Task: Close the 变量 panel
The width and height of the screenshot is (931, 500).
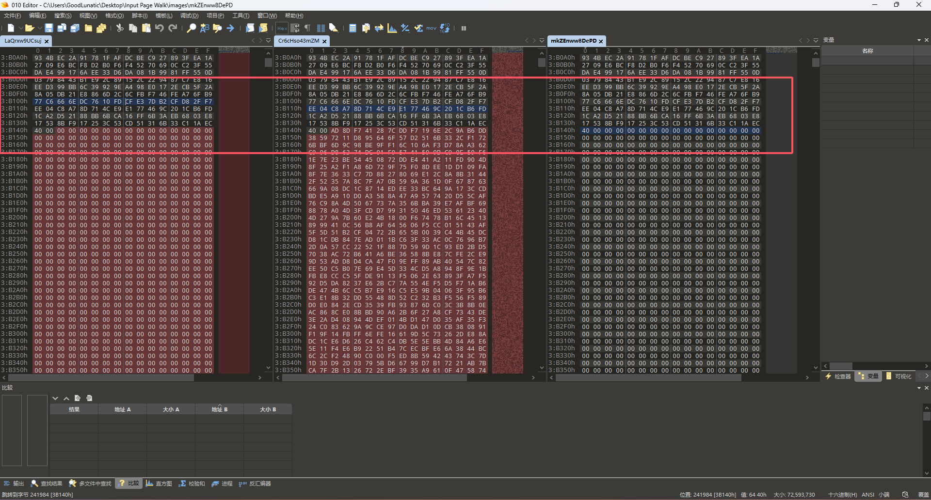Action: (927, 40)
